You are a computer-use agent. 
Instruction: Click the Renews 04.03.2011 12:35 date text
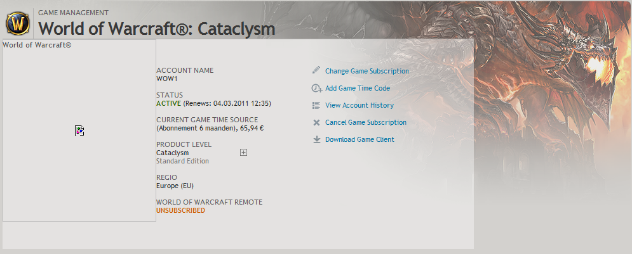[227, 103]
